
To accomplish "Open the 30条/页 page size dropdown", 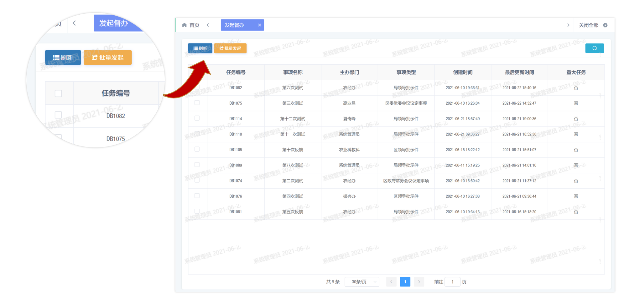I will pyautogui.click(x=361, y=281).
